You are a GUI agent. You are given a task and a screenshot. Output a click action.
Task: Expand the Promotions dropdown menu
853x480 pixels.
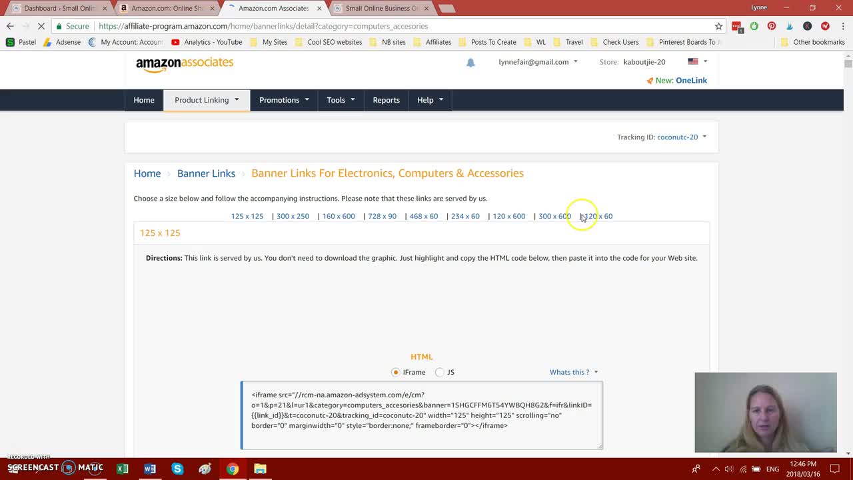tap(284, 100)
